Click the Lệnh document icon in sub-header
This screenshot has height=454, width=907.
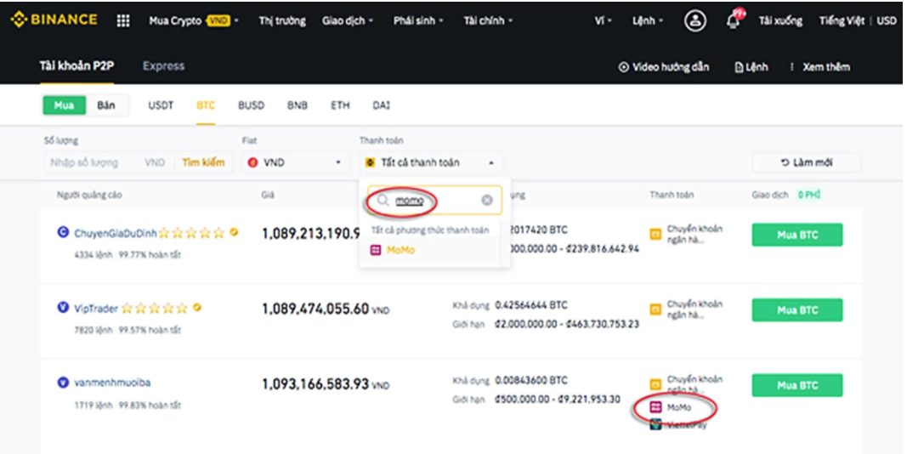coord(739,67)
